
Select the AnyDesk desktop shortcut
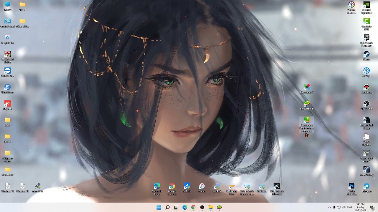7,105
